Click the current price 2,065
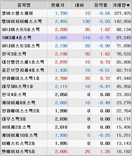Image resolution: width=132 pixels, height=156 pixels. [x=61, y=103]
